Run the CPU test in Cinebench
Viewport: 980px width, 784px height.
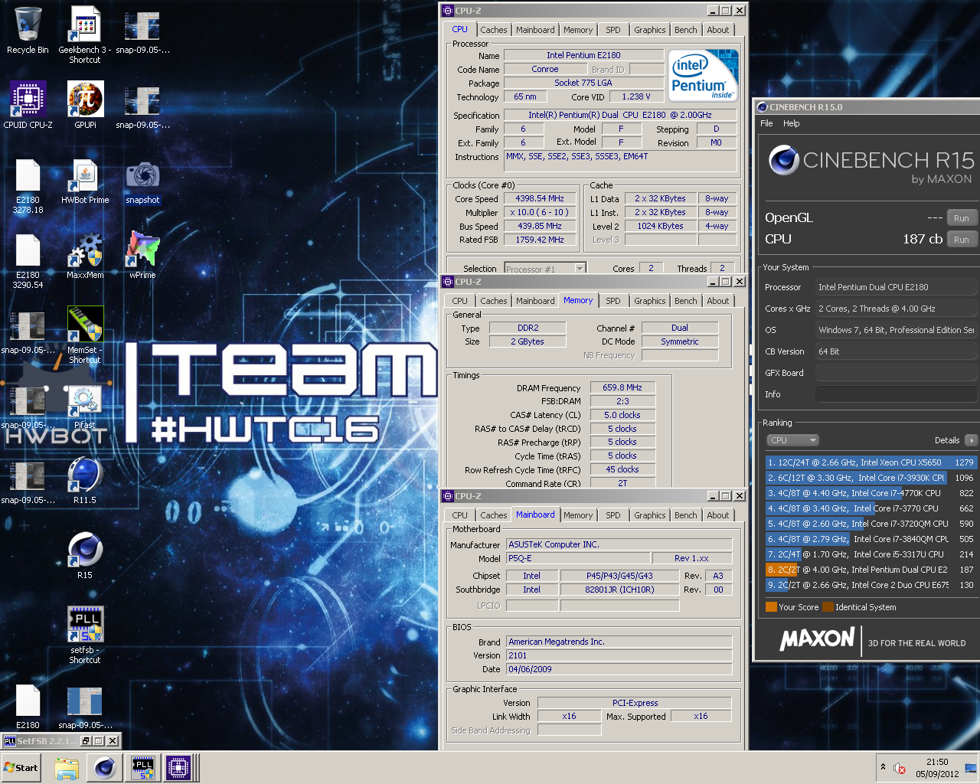coord(962,240)
